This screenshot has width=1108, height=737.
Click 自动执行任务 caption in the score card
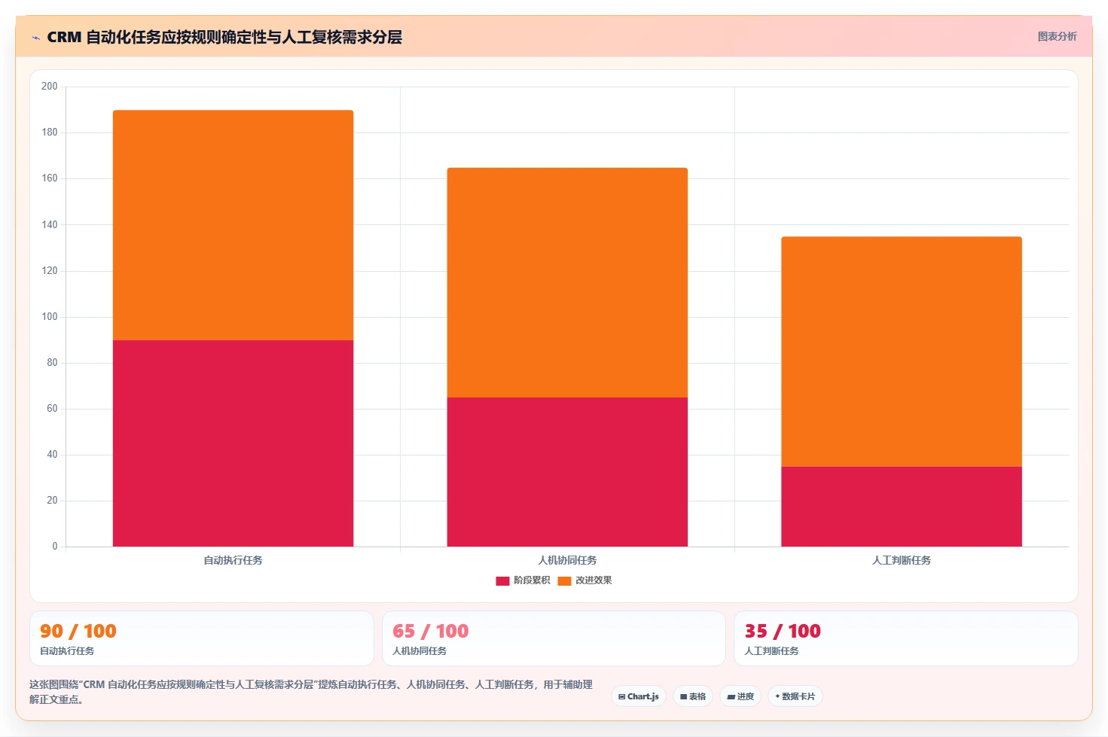tap(67, 651)
